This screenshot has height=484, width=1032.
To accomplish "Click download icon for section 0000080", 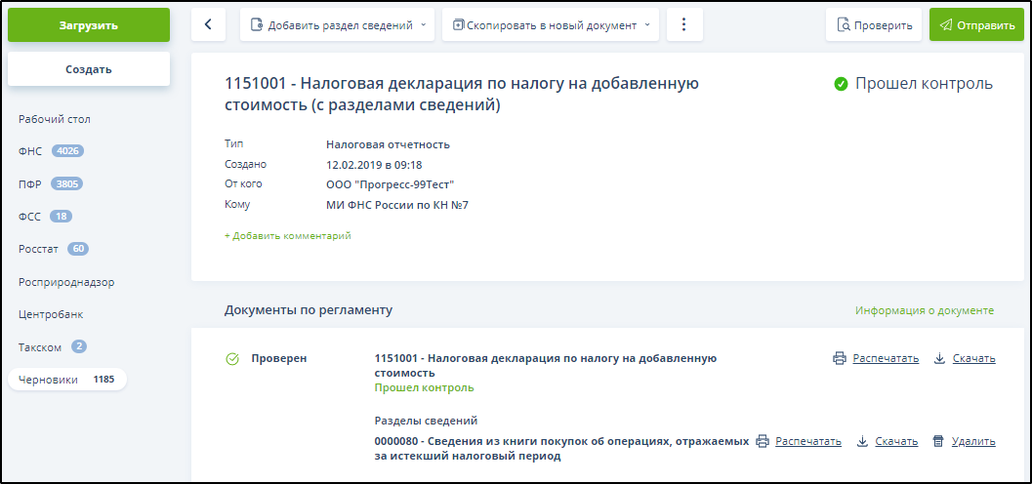I will pos(862,441).
